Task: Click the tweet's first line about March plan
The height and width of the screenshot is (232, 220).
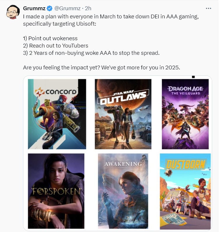Action: (111, 16)
